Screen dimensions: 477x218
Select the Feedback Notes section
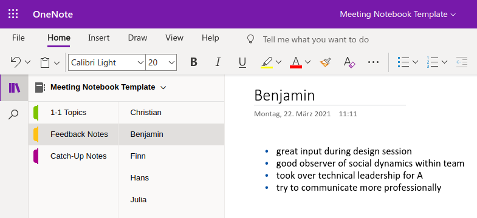[74, 134]
